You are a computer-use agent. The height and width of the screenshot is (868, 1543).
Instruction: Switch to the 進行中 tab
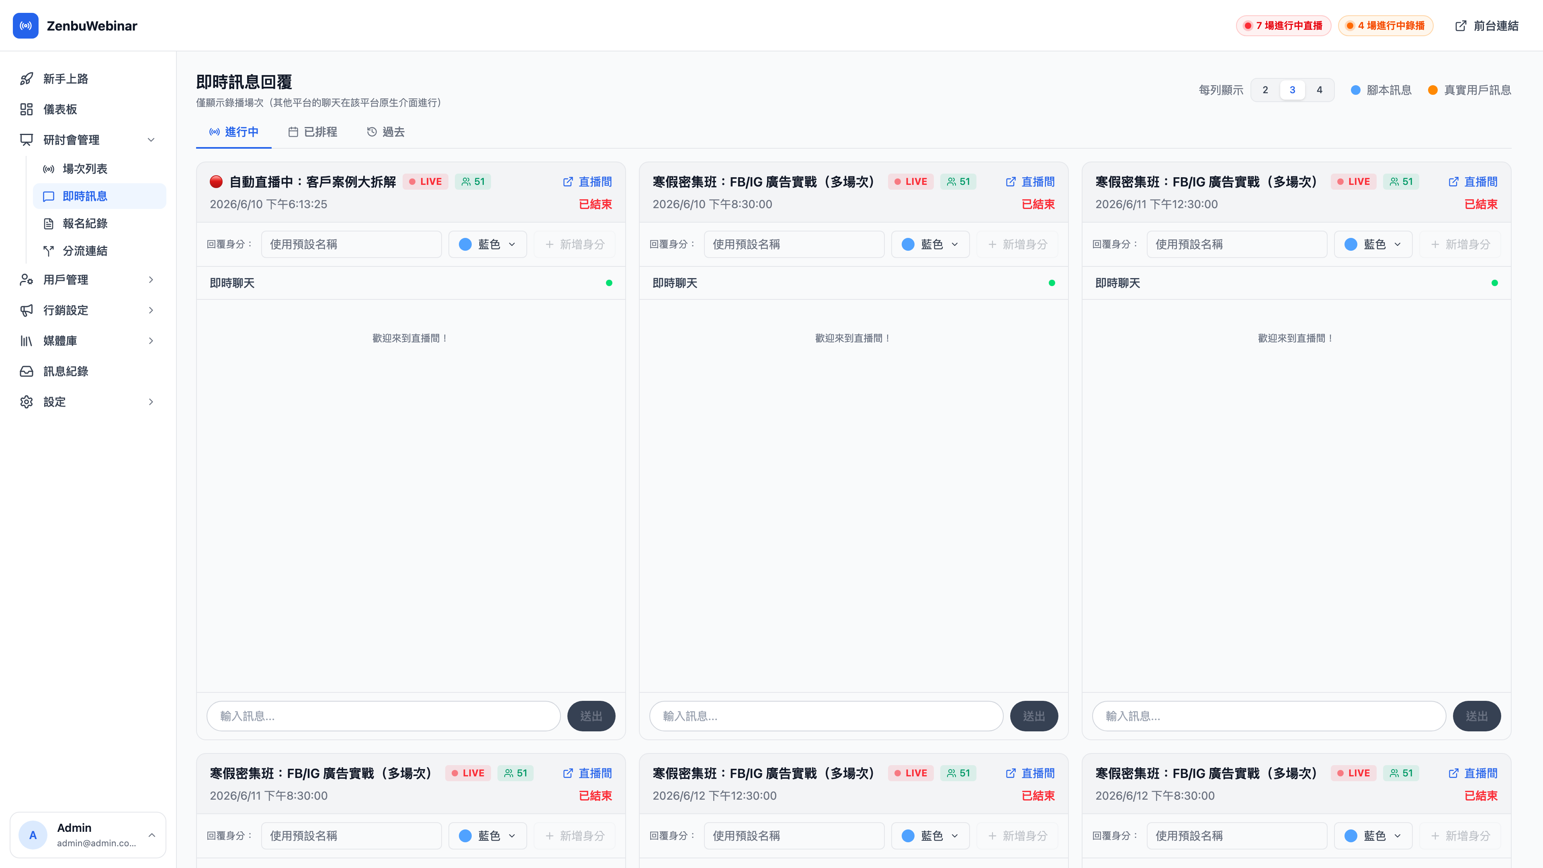pos(233,132)
